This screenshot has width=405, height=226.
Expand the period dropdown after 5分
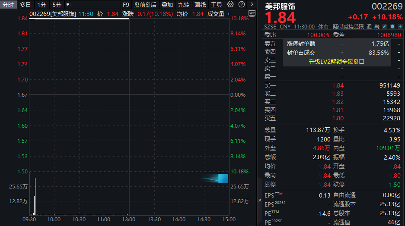[x=67, y=5]
